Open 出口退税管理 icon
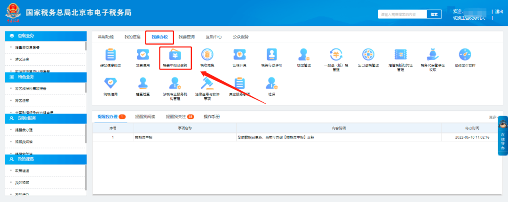Viewport: 508px width, 202px height. coord(368,54)
